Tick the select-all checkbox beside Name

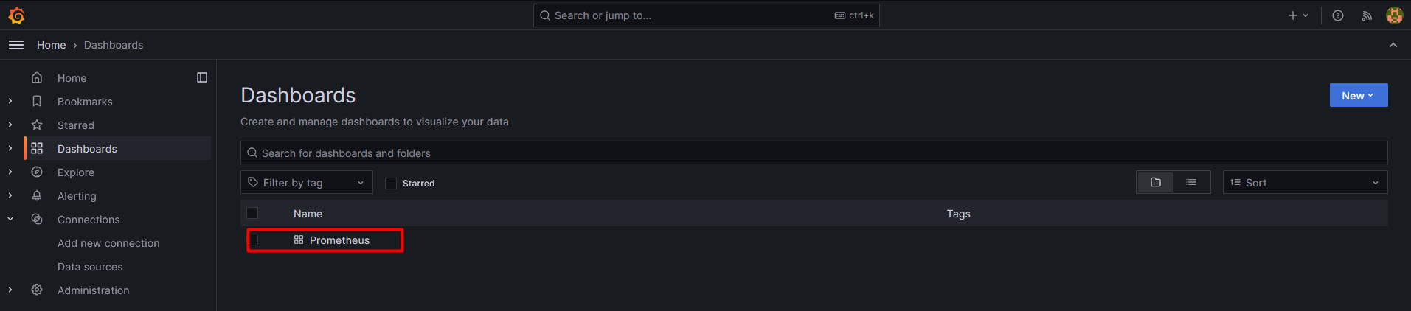pyautogui.click(x=252, y=213)
